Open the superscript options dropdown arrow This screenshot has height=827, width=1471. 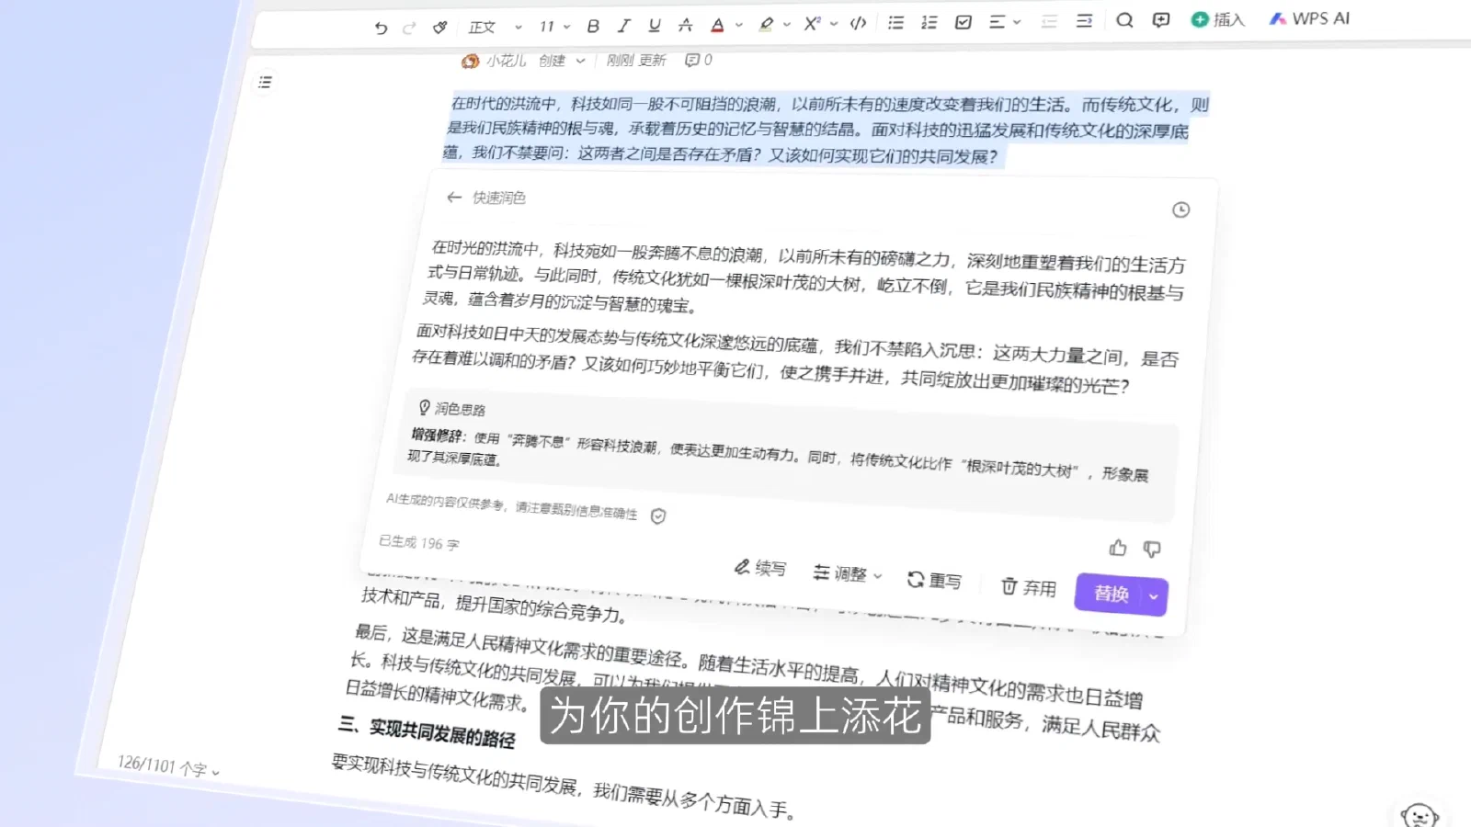pyautogui.click(x=834, y=24)
